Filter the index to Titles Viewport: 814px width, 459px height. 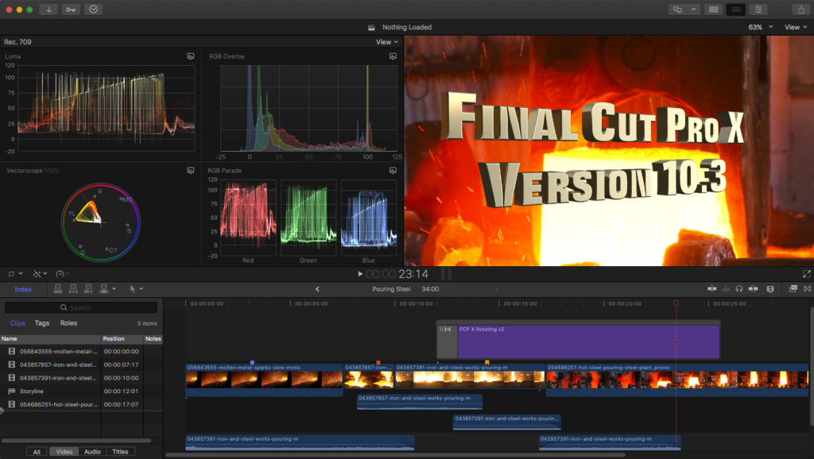[121, 452]
